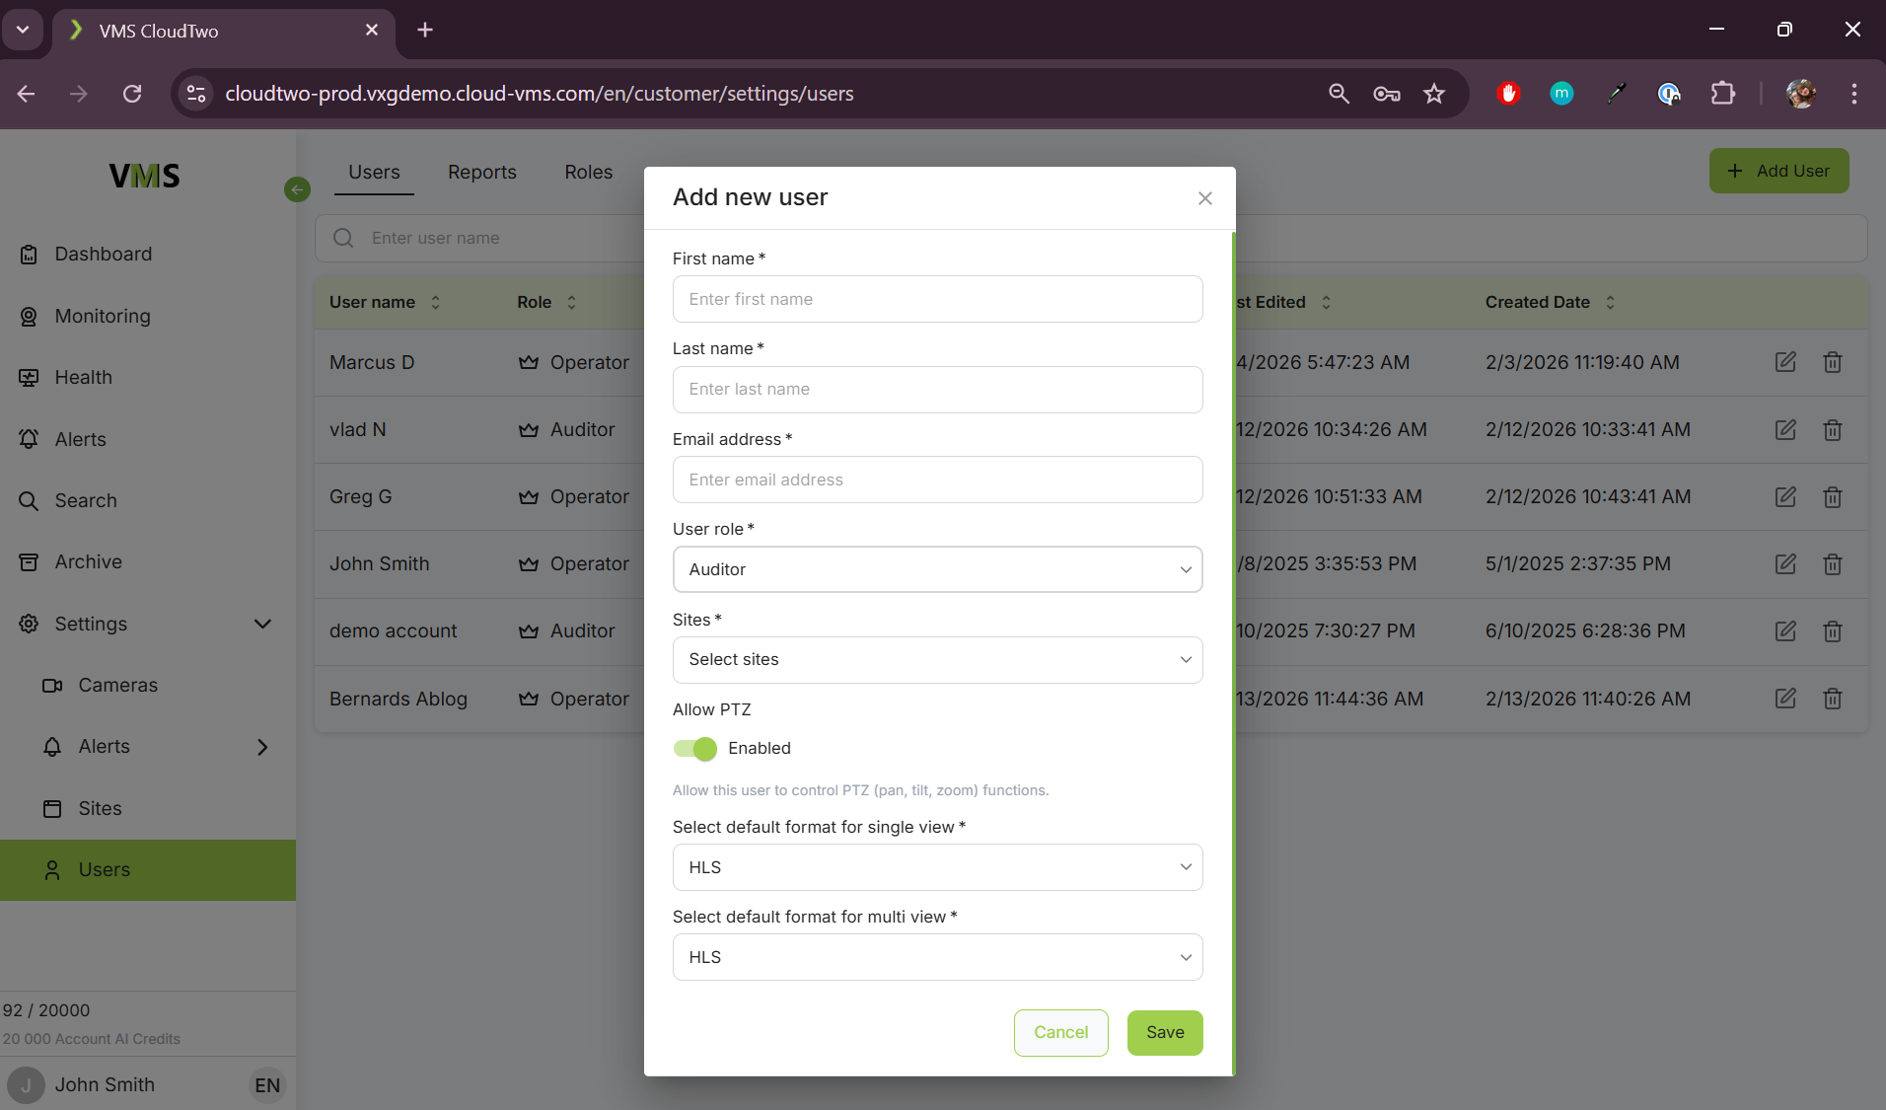This screenshot has width=1886, height=1110.
Task: Open the Select sites dropdown
Action: coord(937,660)
